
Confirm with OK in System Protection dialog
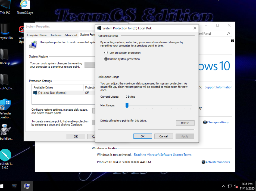142,136
